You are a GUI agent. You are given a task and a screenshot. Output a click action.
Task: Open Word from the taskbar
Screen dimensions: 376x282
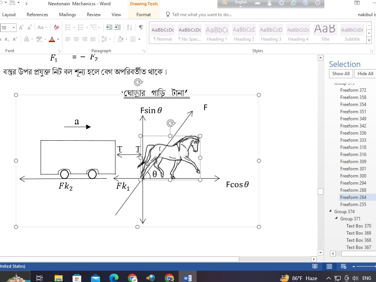(188, 278)
